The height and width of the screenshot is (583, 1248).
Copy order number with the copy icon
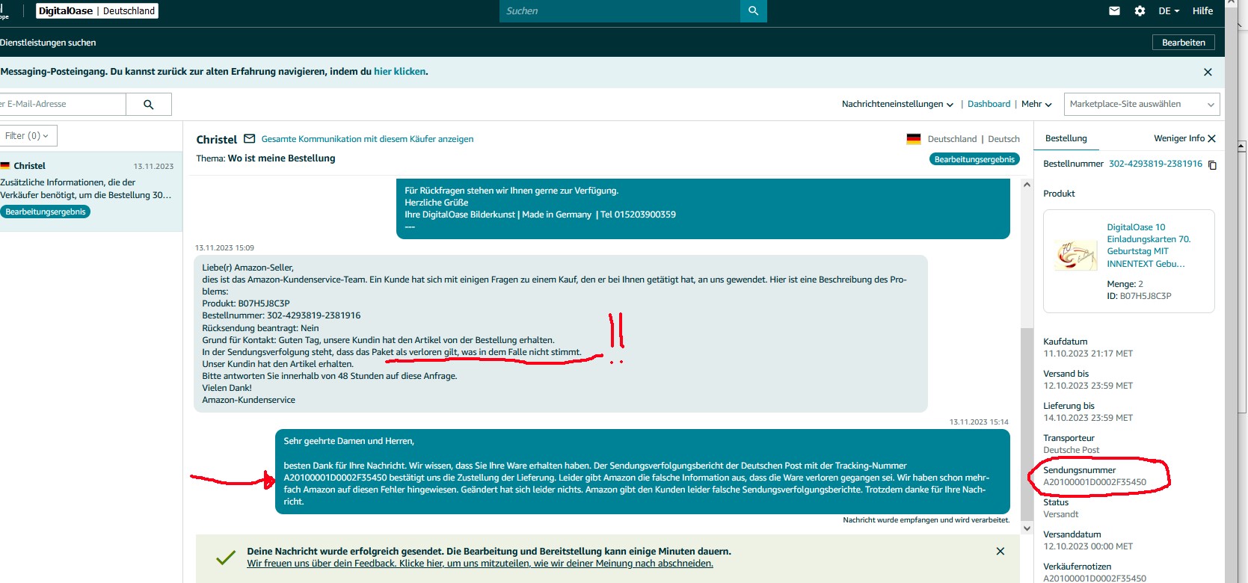(1212, 164)
